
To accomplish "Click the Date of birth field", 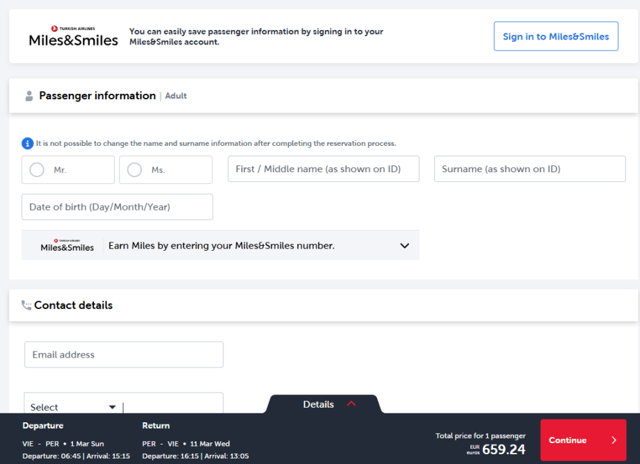I will coord(117,207).
